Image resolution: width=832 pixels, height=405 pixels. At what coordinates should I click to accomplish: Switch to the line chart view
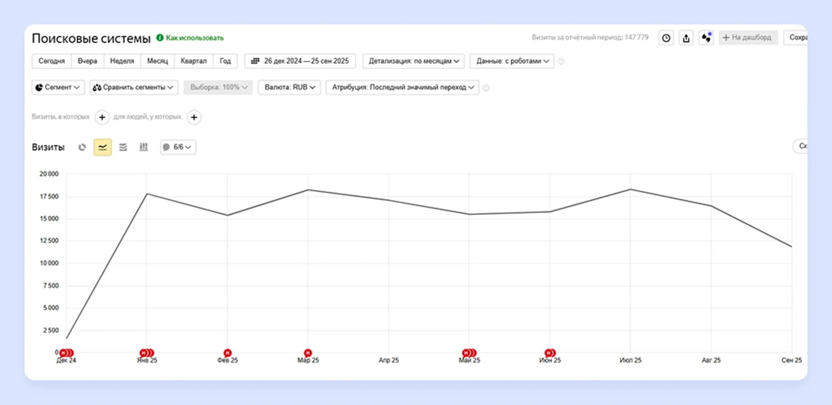click(x=103, y=147)
